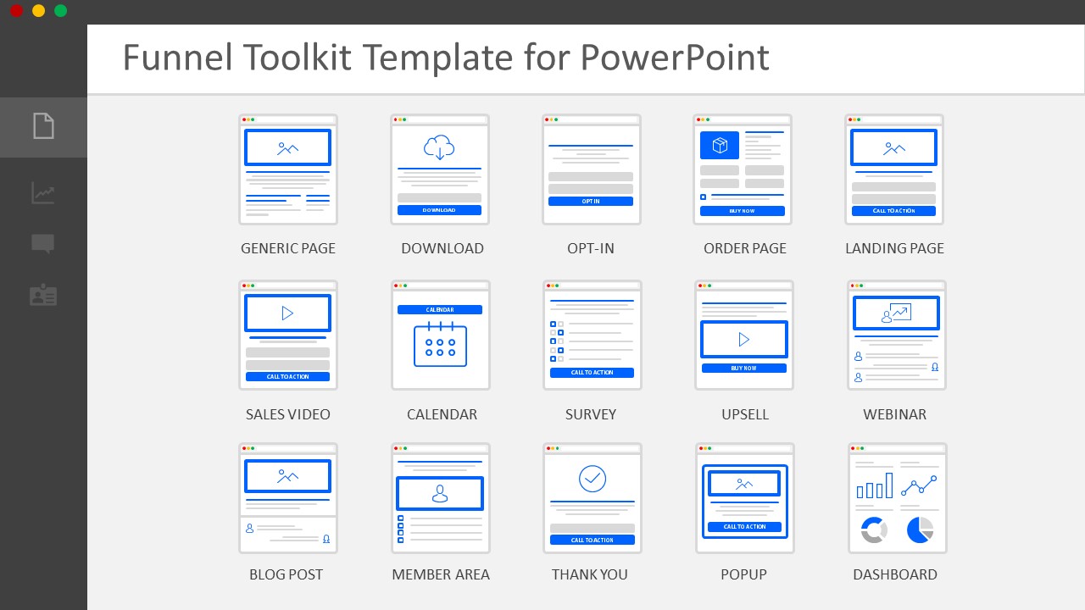Select the Popup wireframe icon
The width and height of the screenshot is (1085, 610).
coord(745,498)
